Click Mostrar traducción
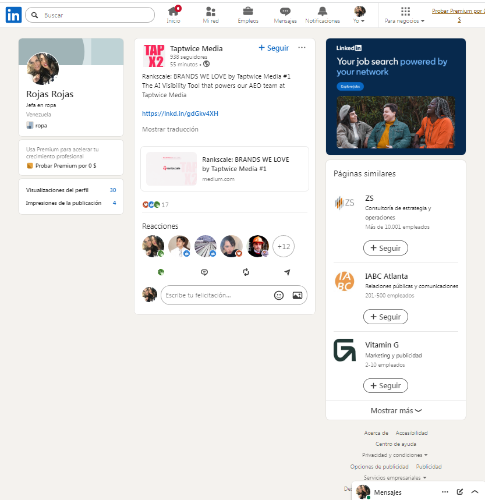 pos(170,129)
